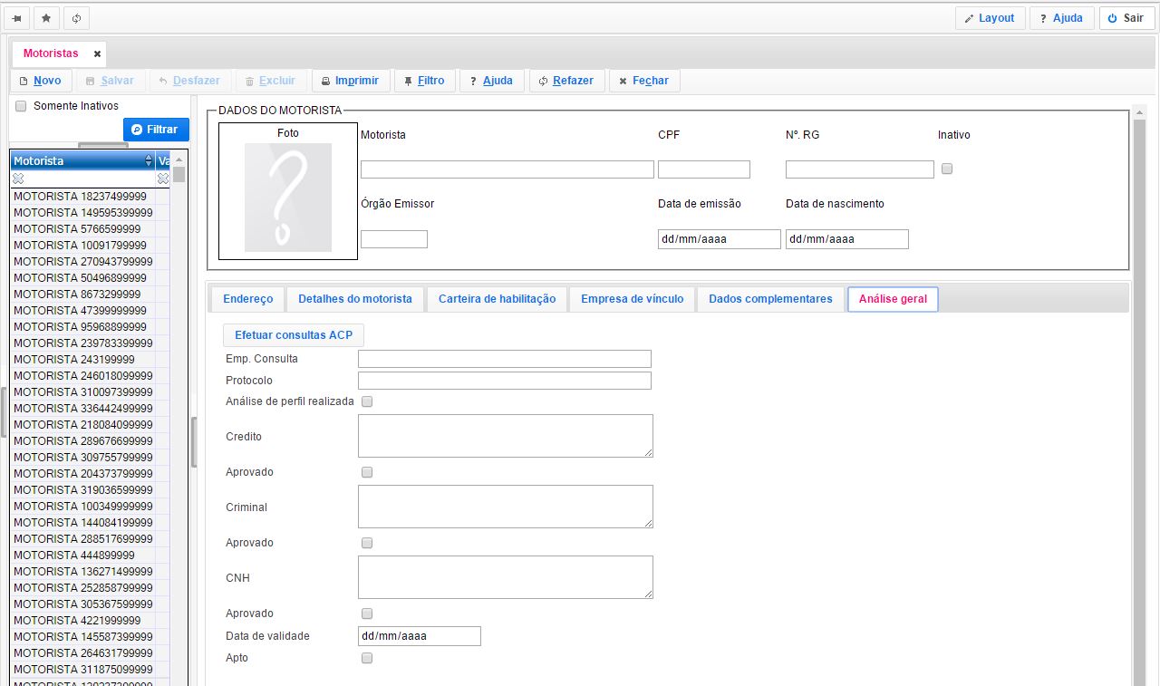Toggle the Apto checkbox
The image size is (1160, 686).
[367, 659]
